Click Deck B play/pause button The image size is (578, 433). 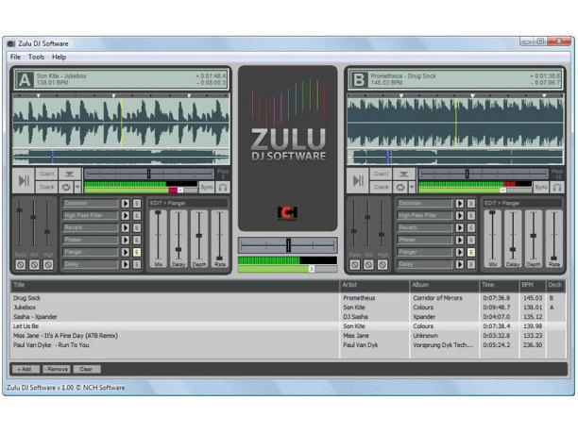coord(358,180)
